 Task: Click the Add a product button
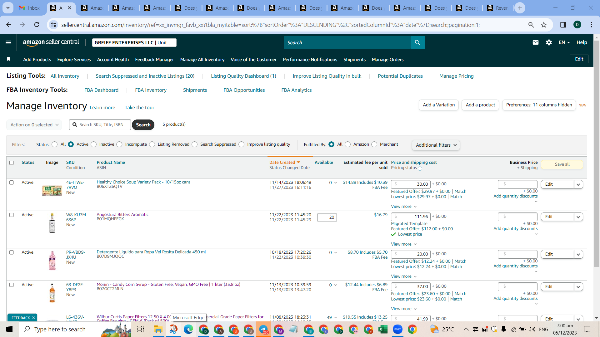point(480,105)
